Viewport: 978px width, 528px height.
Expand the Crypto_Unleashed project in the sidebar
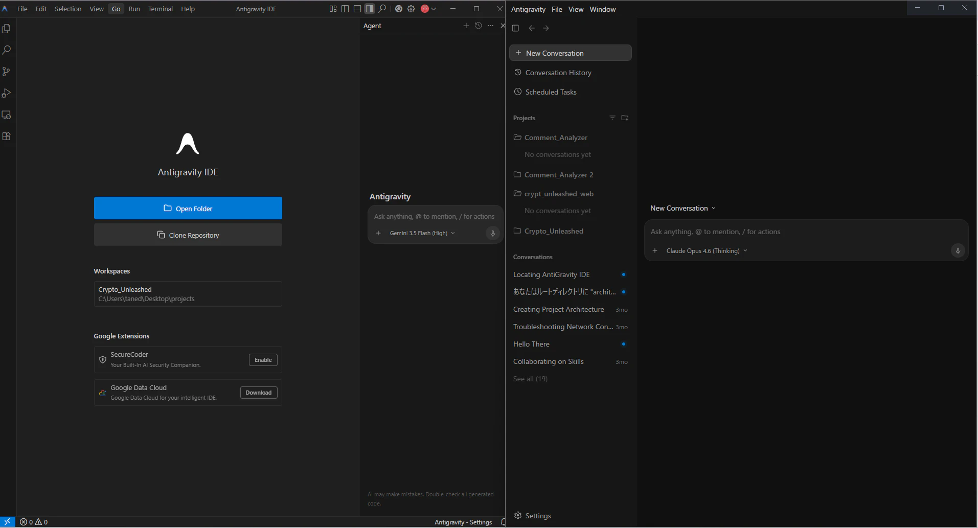coord(571,231)
